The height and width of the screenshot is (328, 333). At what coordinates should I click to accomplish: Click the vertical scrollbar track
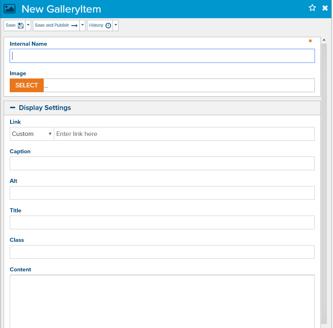324,184
